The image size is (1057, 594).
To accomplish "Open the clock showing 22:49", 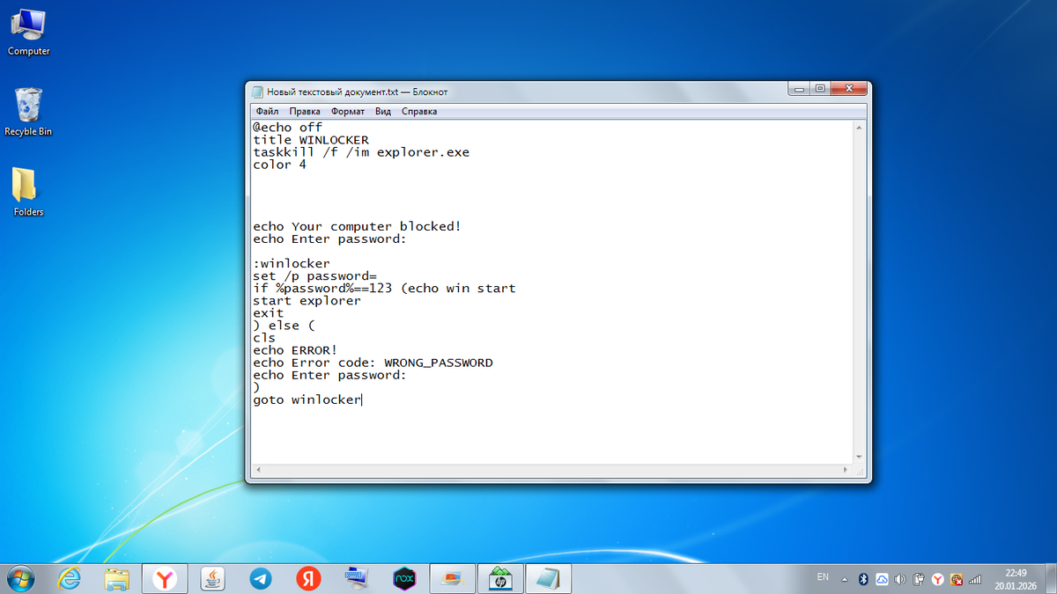I will (1016, 573).
